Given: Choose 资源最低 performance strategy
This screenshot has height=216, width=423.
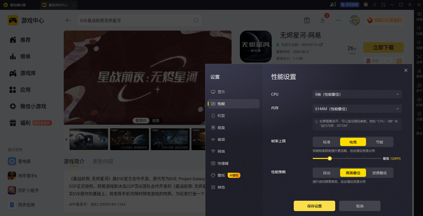Looking at the screenshot, I should (x=379, y=173).
